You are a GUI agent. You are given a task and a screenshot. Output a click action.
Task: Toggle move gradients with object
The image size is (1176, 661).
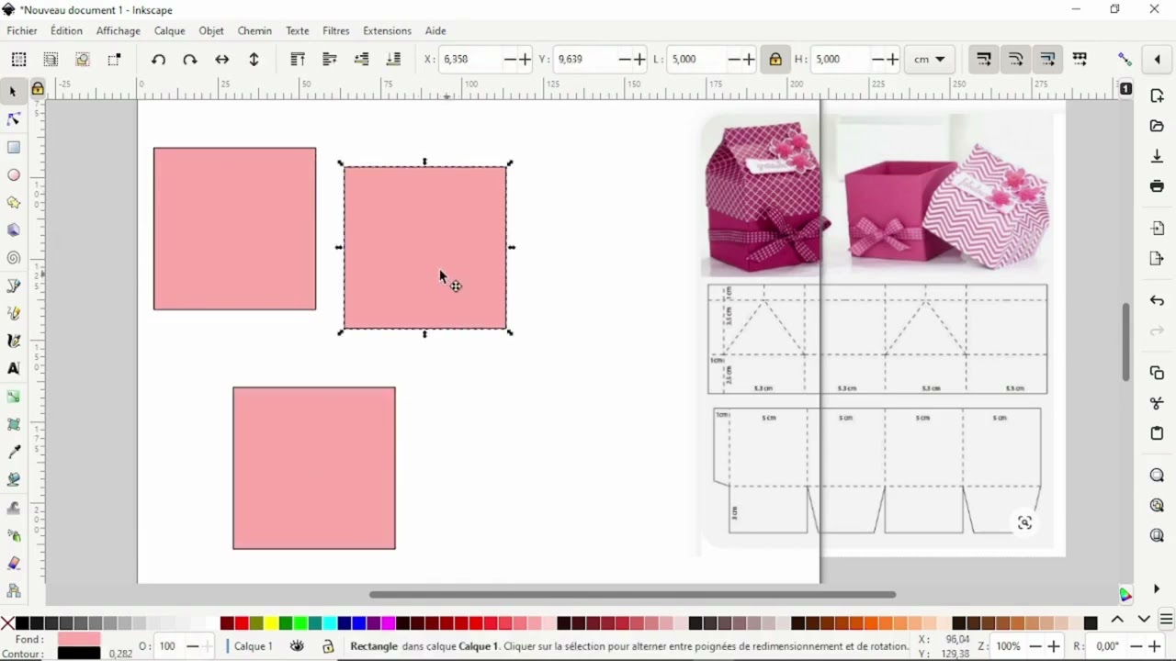[x=1047, y=59]
